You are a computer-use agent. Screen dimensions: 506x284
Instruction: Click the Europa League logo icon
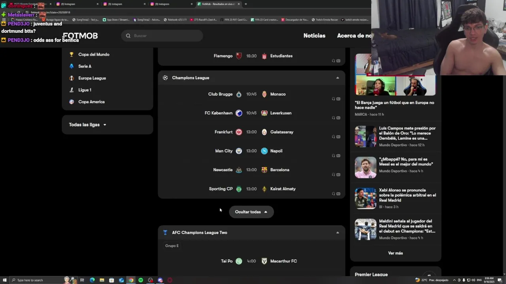[x=72, y=78]
